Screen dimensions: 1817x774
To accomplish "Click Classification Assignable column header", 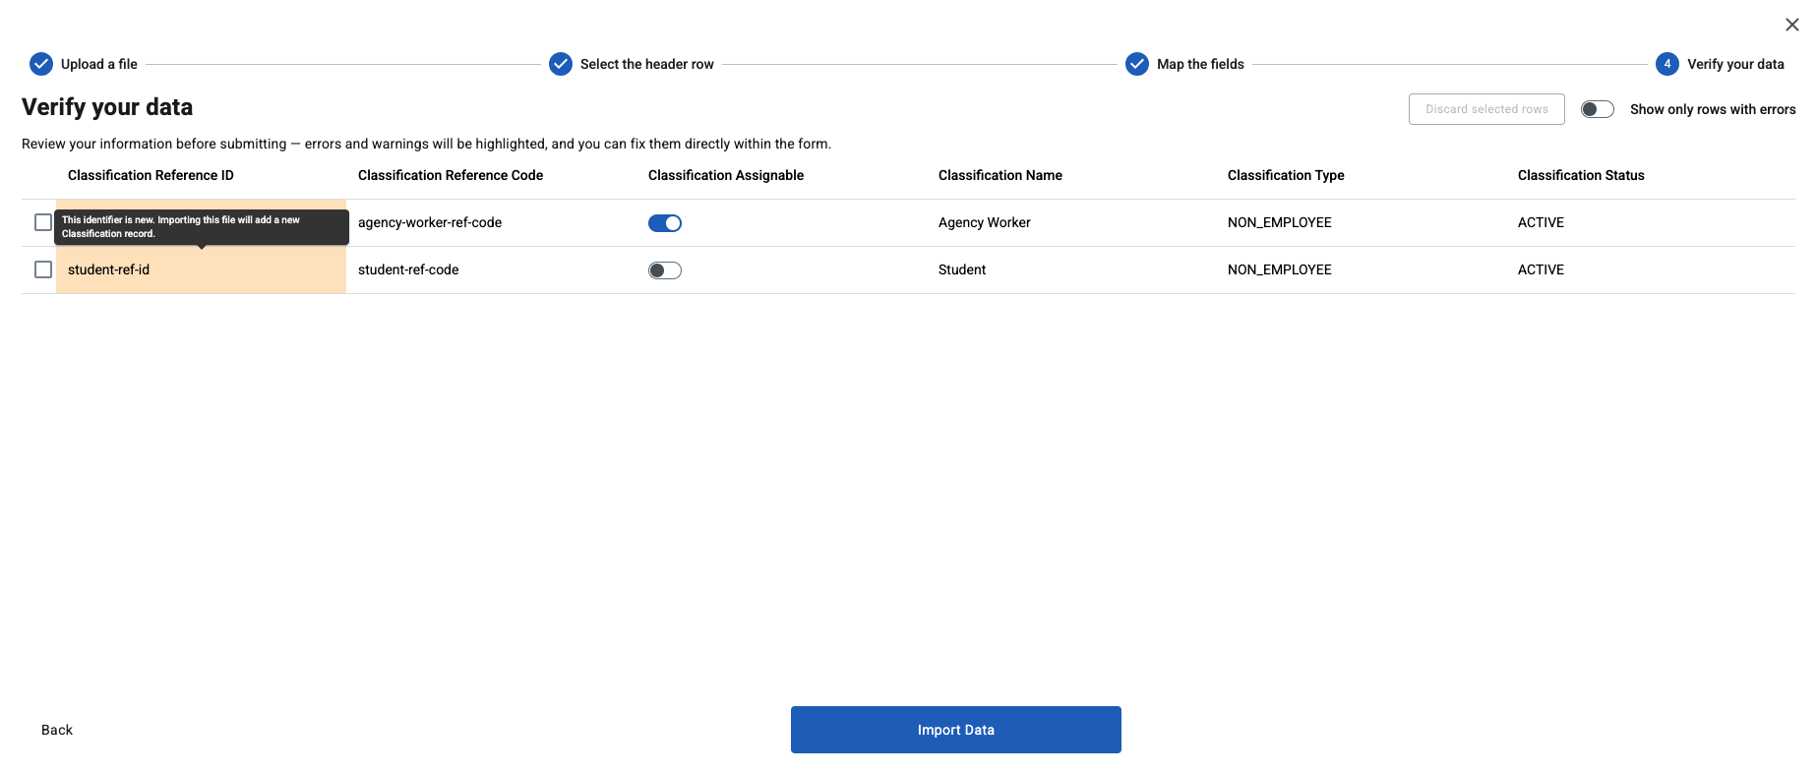I will pos(726,175).
